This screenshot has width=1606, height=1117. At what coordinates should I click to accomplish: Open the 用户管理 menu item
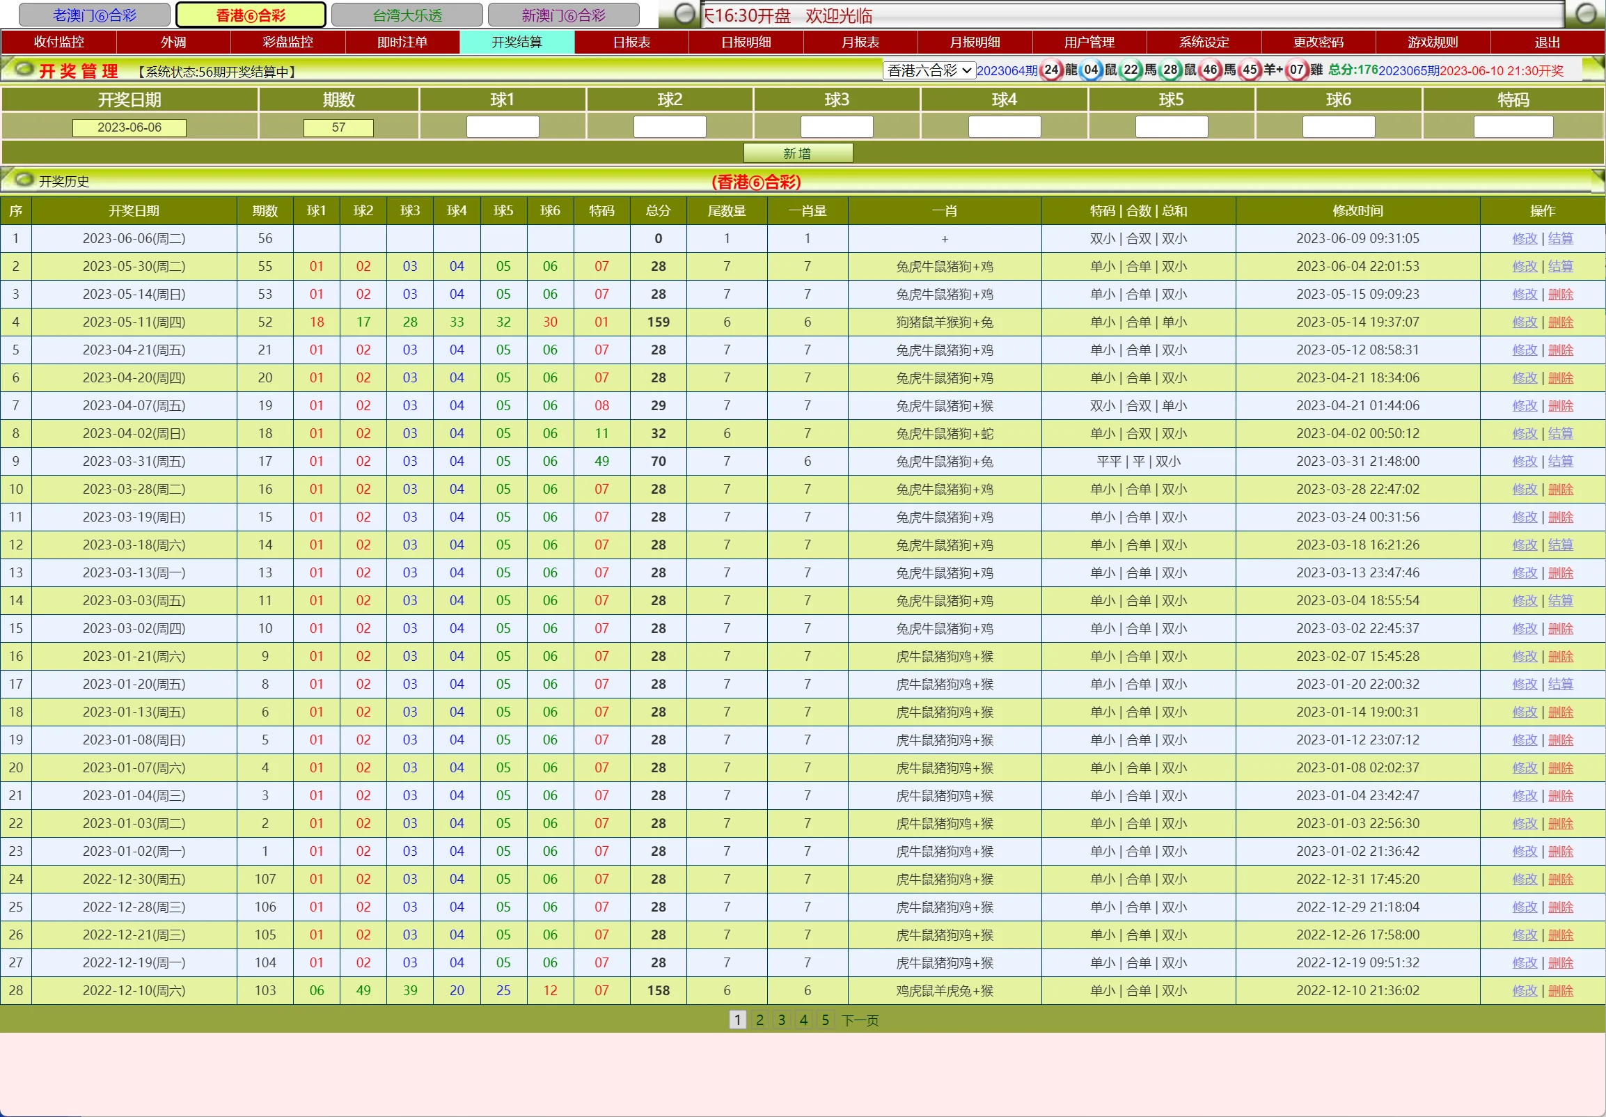[x=1089, y=42]
